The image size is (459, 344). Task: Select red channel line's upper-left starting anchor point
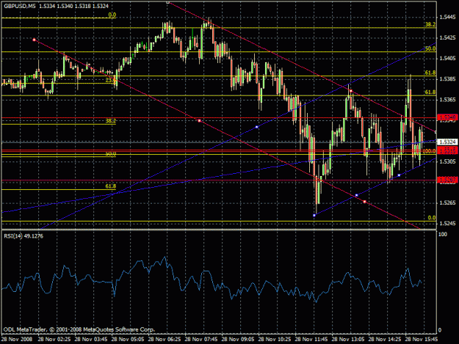pyautogui.click(x=34, y=40)
